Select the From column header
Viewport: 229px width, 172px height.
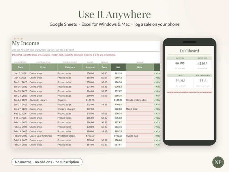43,67
